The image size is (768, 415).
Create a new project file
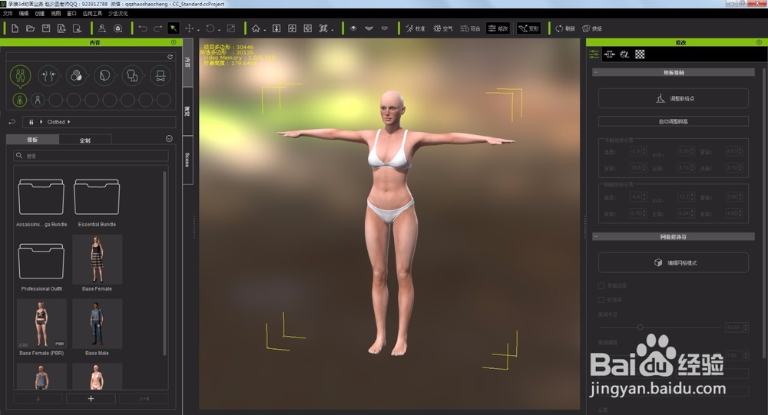click(15, 28)
